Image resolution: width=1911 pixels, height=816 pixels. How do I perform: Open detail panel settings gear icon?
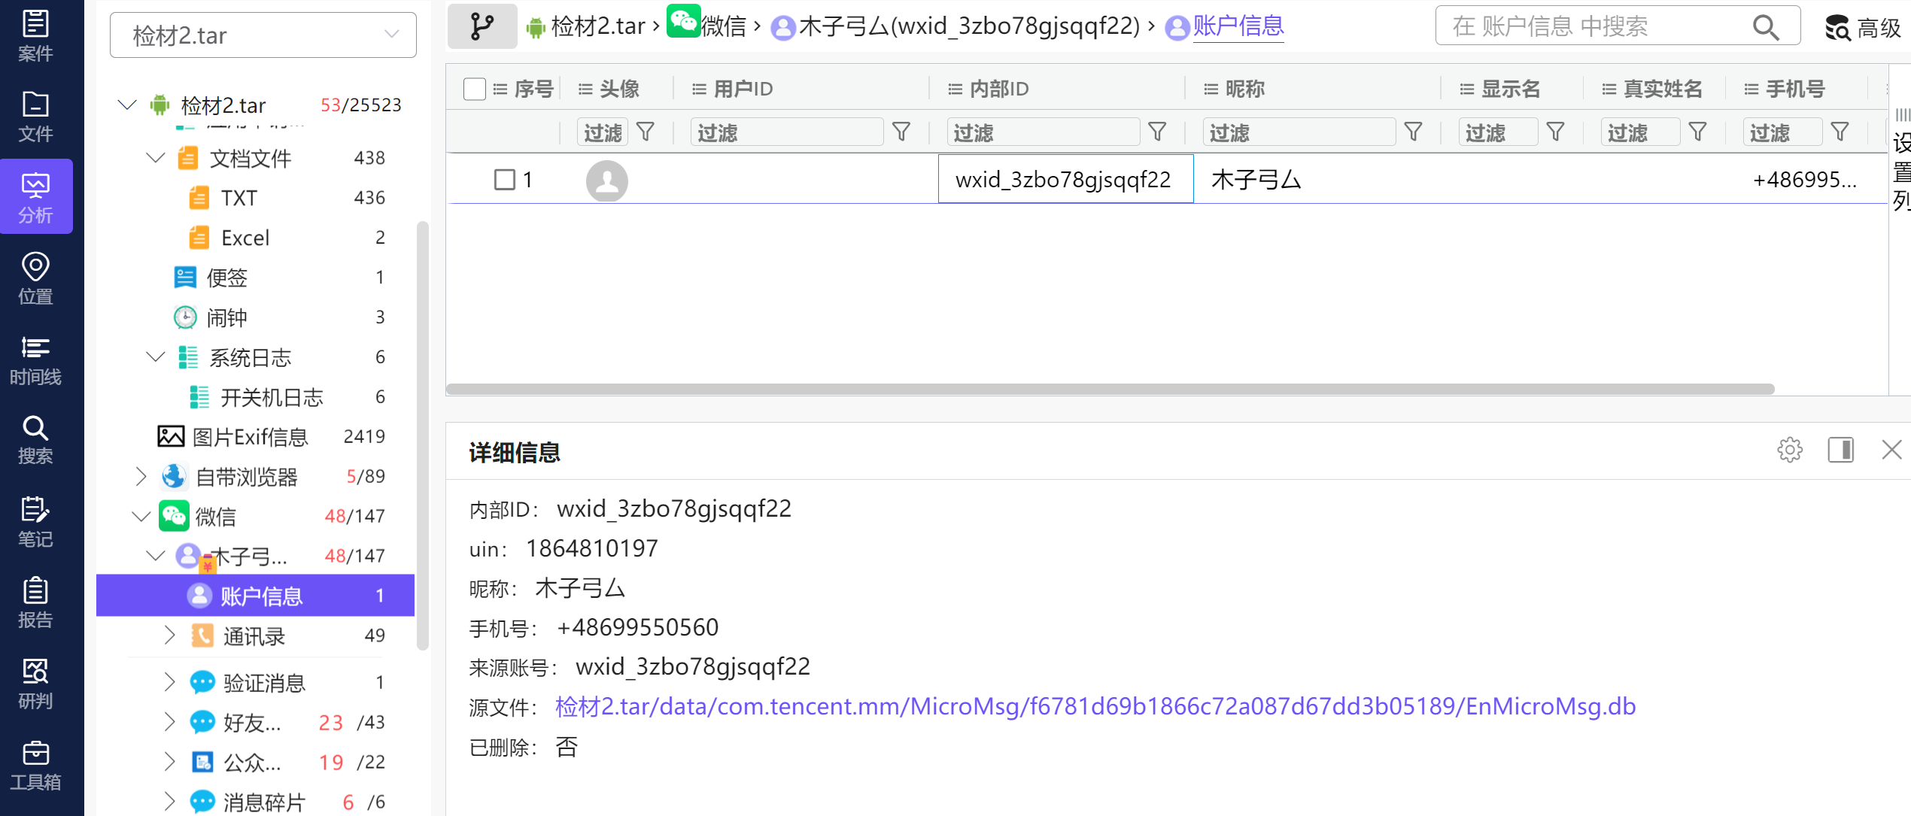[x=1789, y=450]
